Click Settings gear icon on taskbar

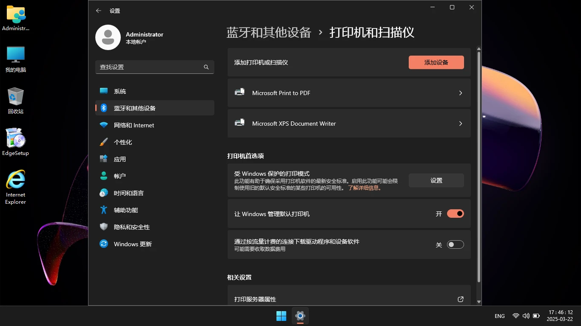(300, 316)
